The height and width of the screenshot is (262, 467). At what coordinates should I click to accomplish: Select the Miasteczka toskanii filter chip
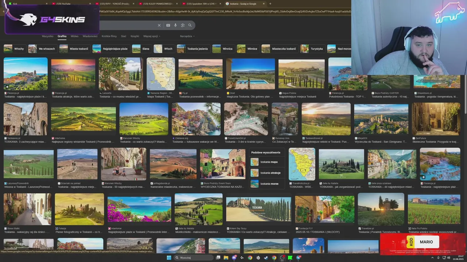pyautogui.click(x=279, y=49)
